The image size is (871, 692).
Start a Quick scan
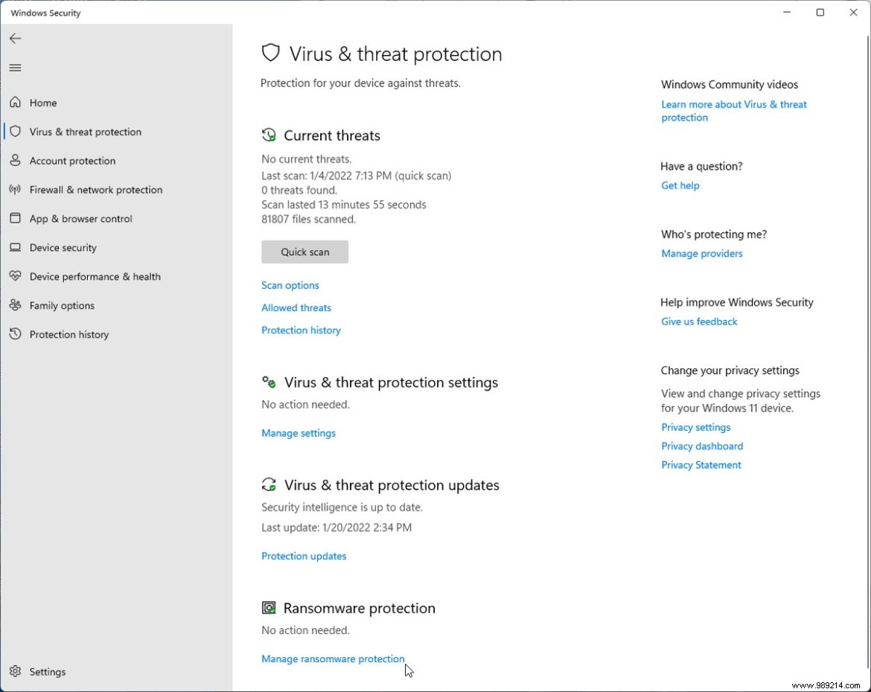click(x=304, y=252)
